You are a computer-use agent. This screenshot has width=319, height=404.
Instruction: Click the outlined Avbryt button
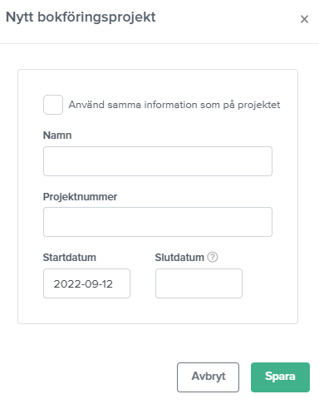208,377
